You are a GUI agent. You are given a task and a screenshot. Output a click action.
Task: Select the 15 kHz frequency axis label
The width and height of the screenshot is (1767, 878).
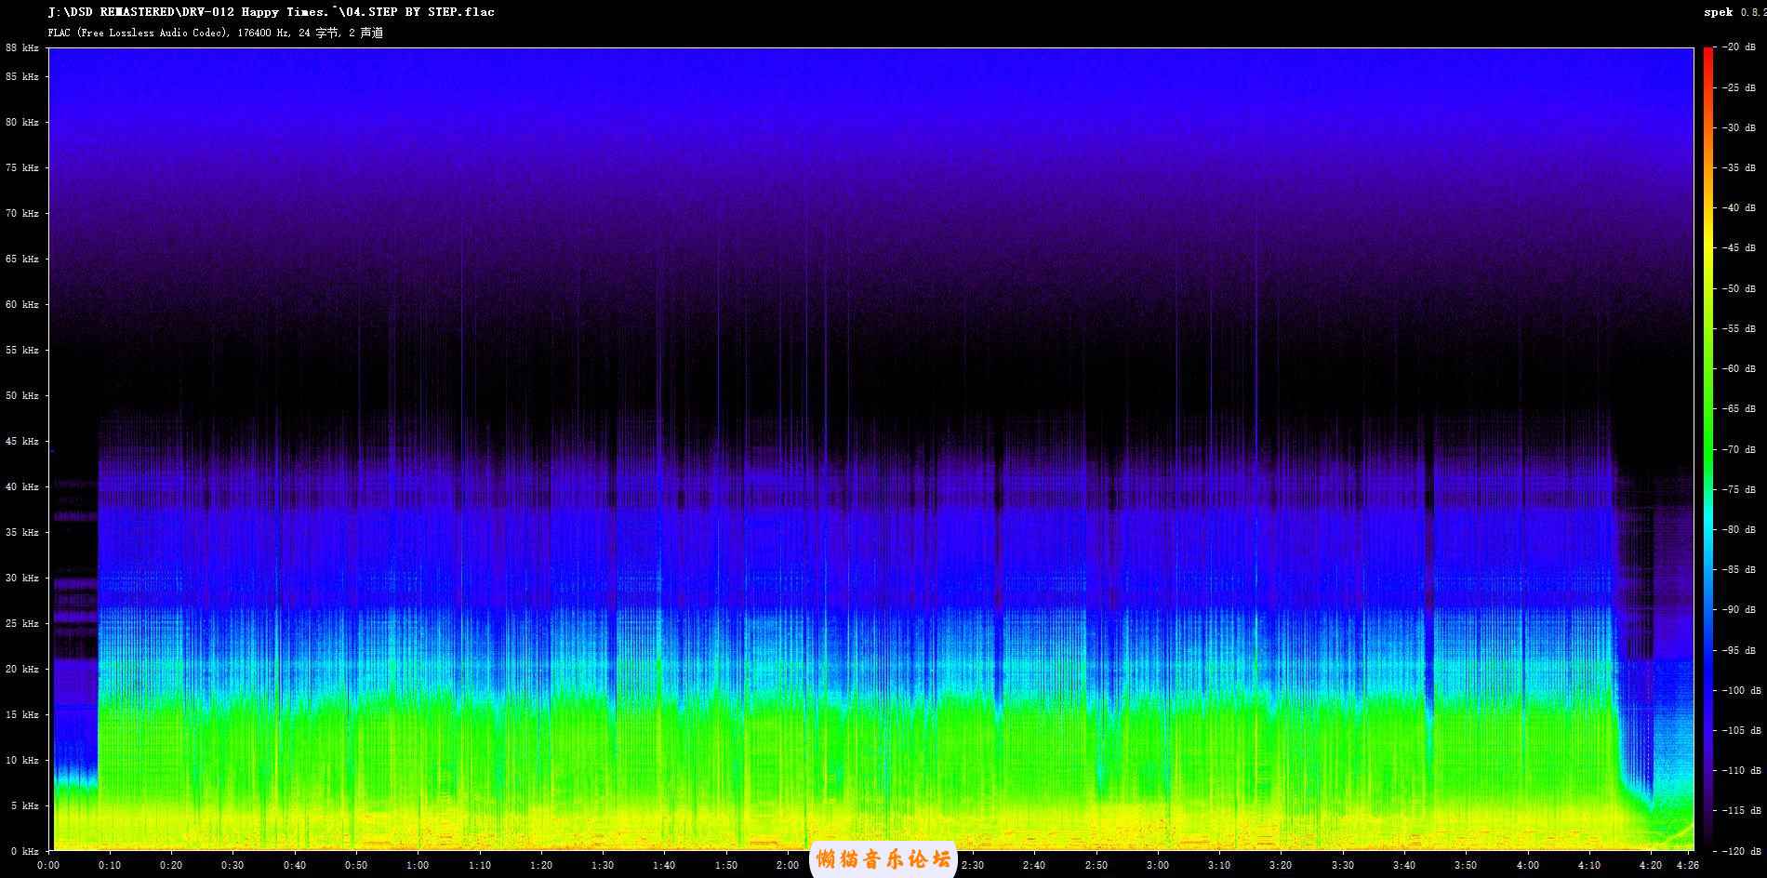pos(22,715)
